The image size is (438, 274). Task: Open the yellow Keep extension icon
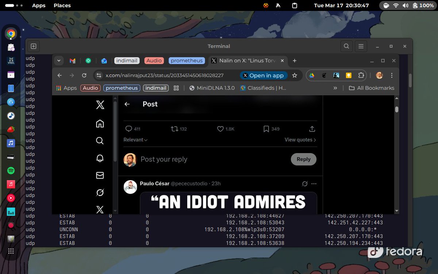(349, 75)
